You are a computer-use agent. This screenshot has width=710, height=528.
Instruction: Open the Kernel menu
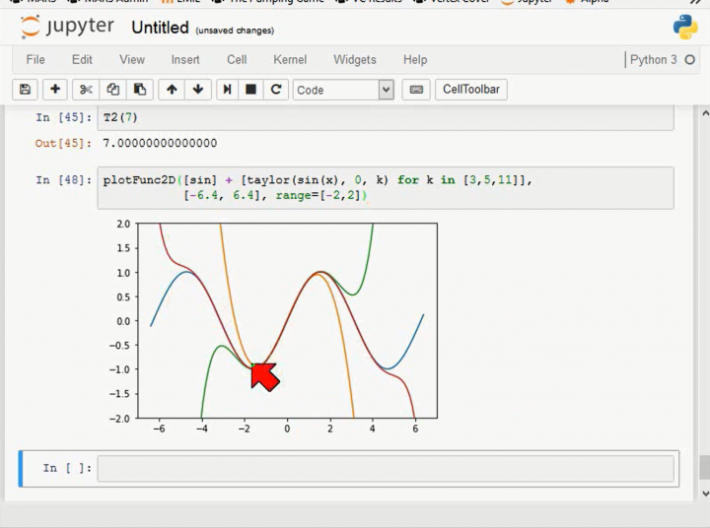click(x=290, y=60)
